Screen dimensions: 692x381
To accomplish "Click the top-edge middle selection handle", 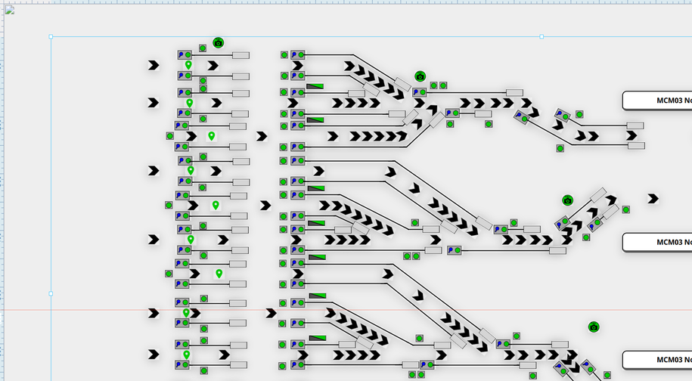I will tap(541, 36).
